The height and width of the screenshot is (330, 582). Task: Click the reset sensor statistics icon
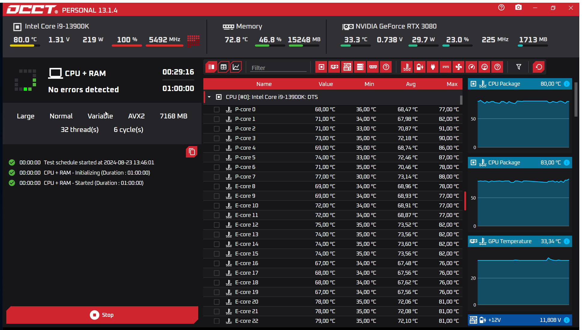(539, 67)
